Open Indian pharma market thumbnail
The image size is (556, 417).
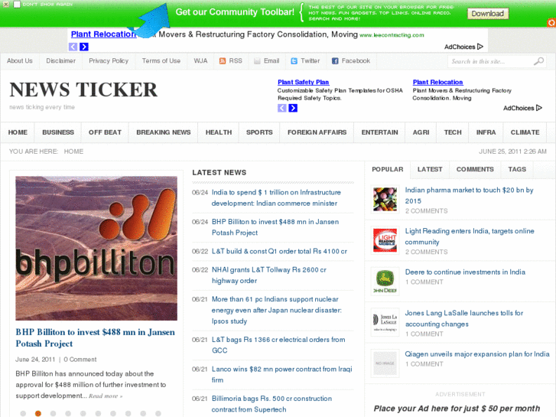tap(385, 200)
